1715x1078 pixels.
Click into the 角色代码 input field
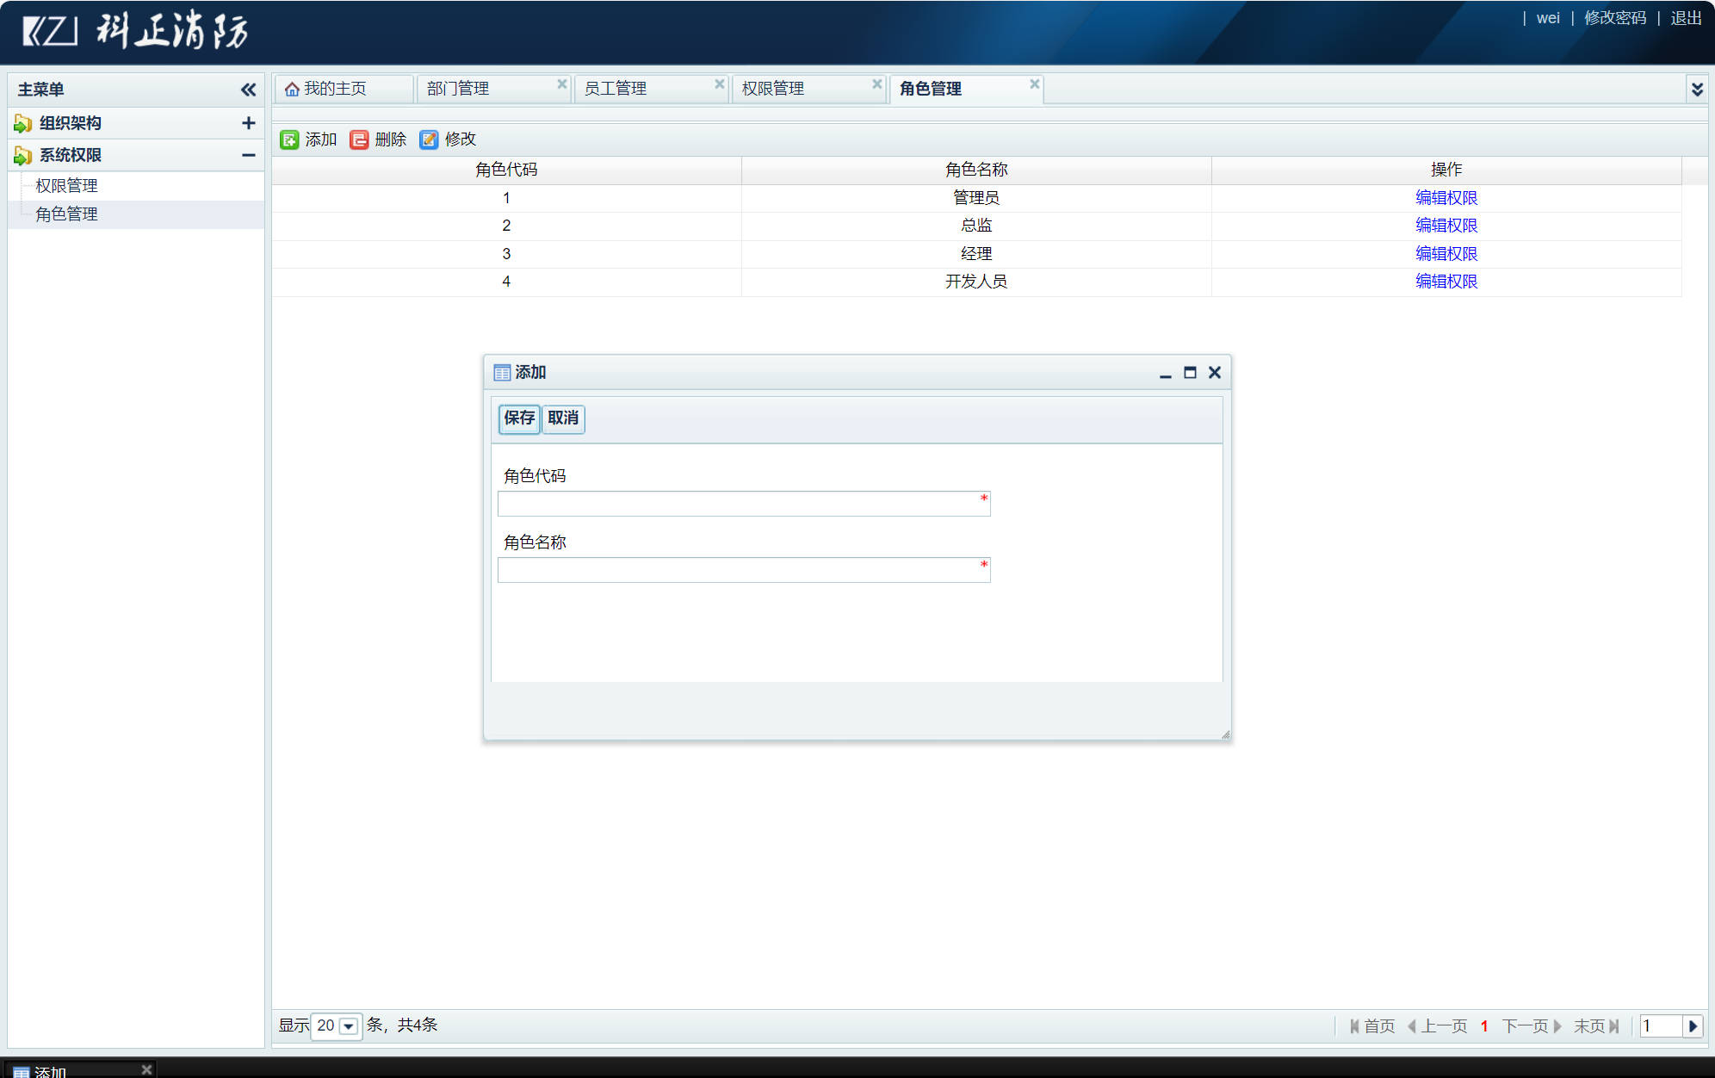coord(739,504)
